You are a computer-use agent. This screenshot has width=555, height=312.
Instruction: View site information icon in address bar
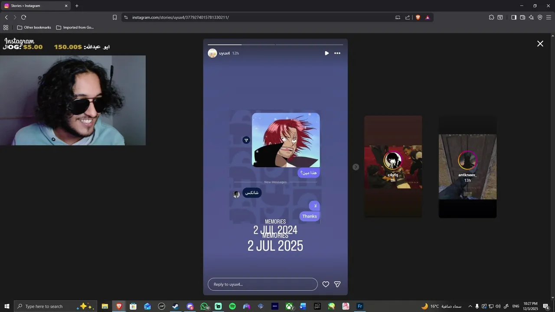point(126,17)
